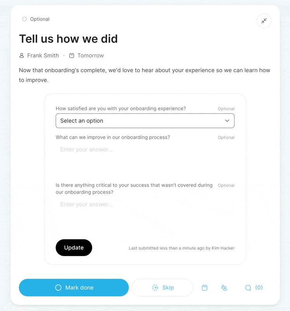Viewport: 290px width, 311px height.
Task: Click the calendar icon beside Tomorrow
Action: click(71, 56)
